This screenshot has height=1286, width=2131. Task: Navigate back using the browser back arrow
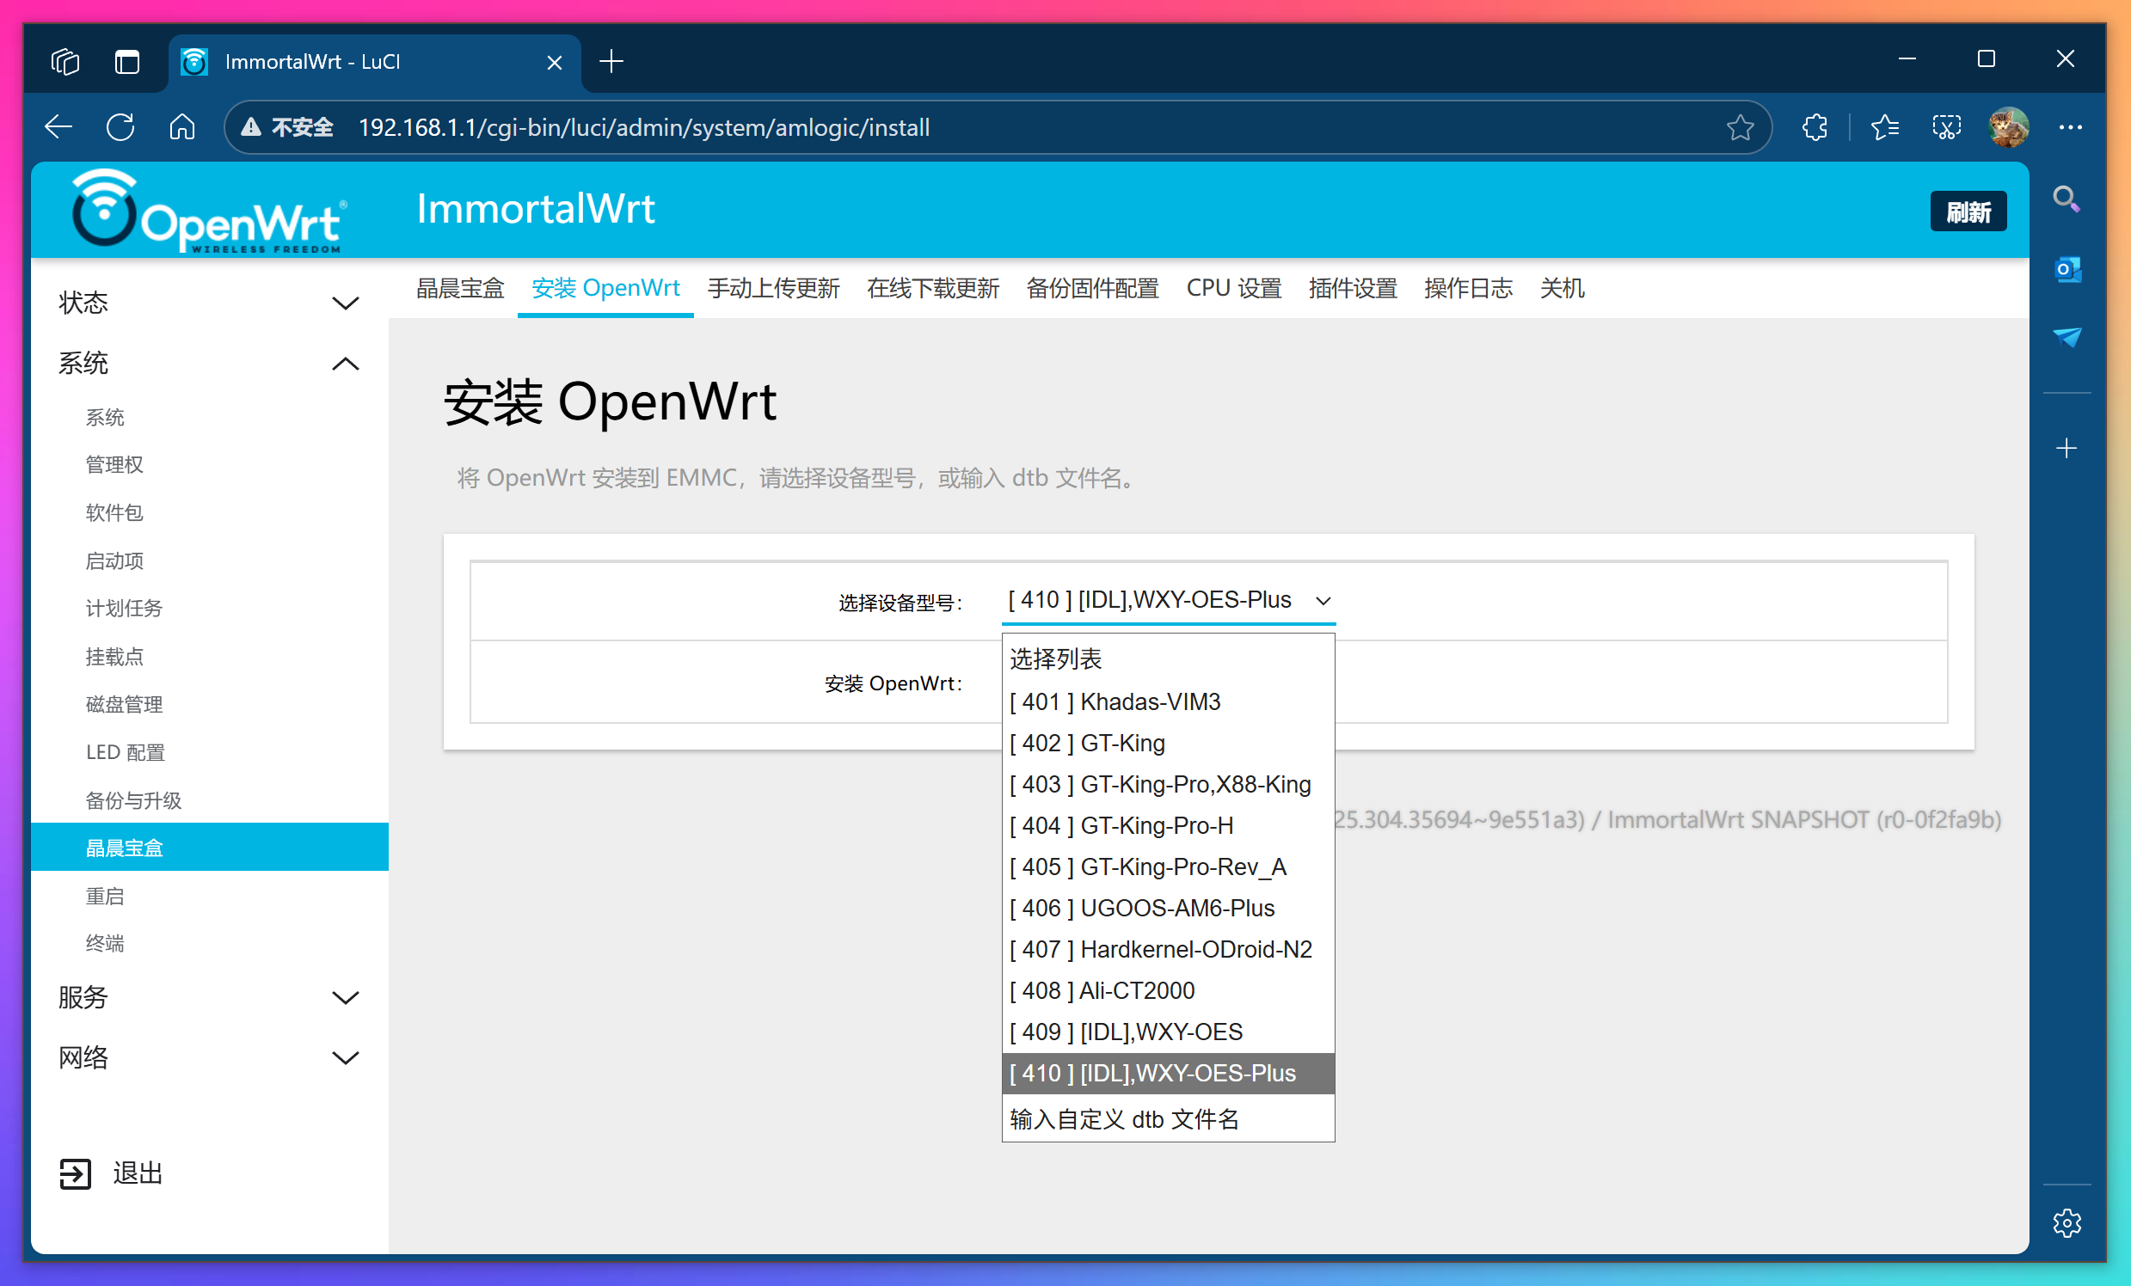tap(57, 126)
